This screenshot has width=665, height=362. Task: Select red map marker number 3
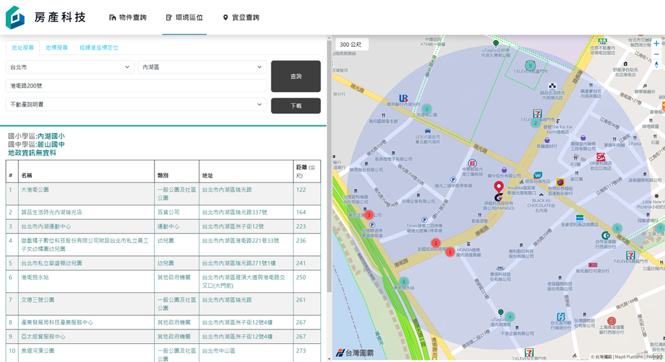click(x=369, y=214)
